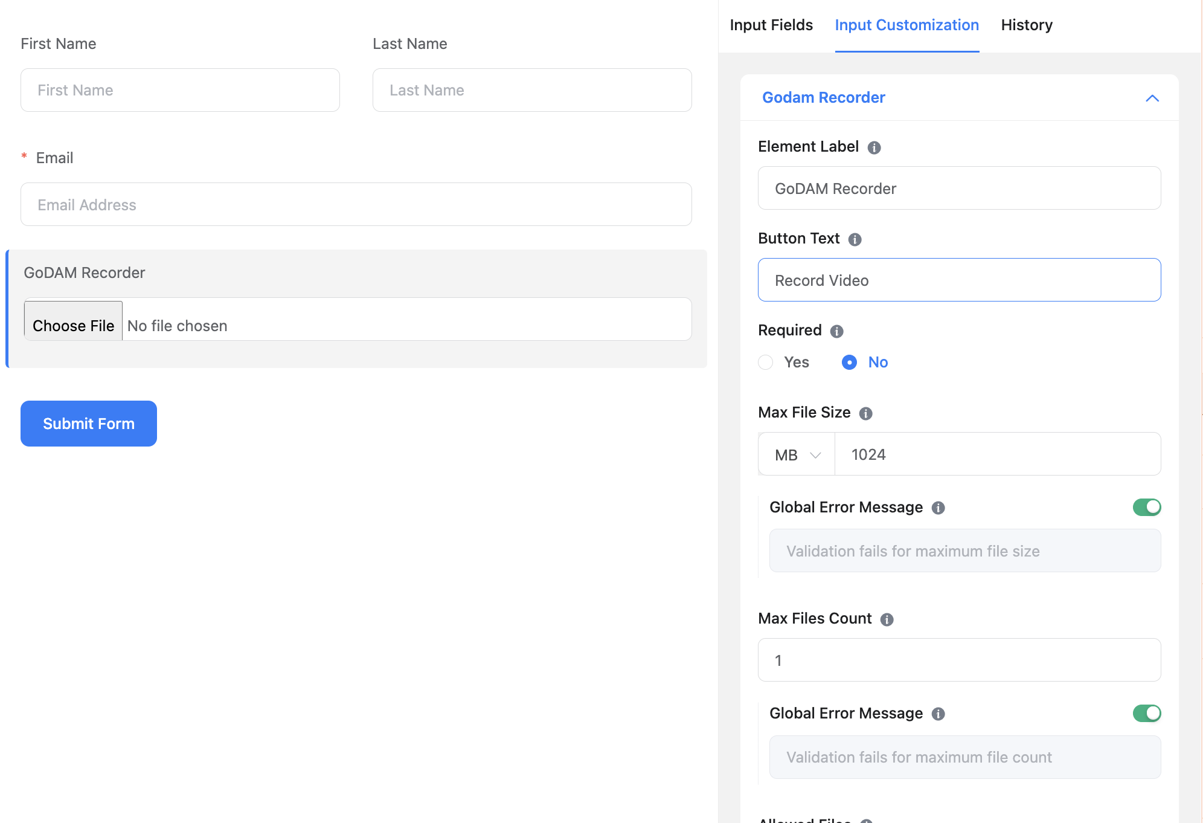This screenshot has height=823, width=1203.
Task: Toggle file count Global Error Message switch
Action: (1146, 714)
